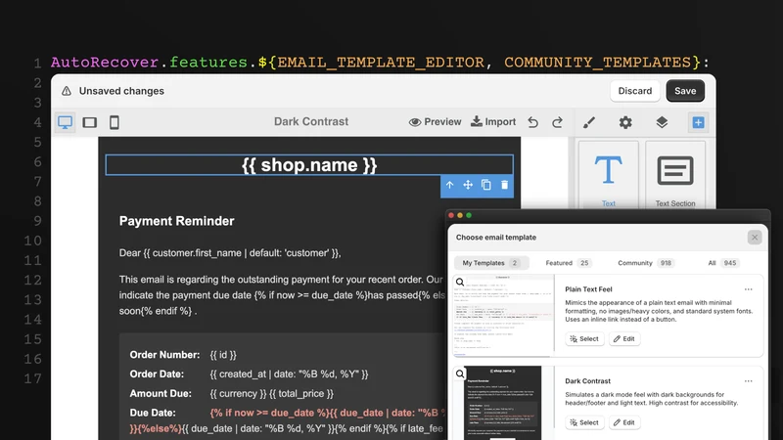Delete the shop.name block
This screenshot has height=440, width=783.
tap(504, 185)
